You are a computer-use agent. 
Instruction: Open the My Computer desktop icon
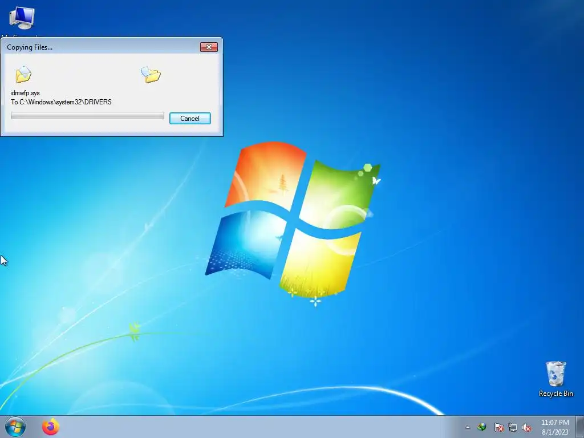coord(22,19)
